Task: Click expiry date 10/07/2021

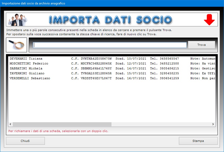Action: tap(137, 59)
